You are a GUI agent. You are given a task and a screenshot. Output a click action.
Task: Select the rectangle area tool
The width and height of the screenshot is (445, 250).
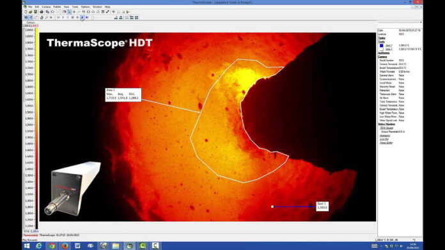click(88, 12)
